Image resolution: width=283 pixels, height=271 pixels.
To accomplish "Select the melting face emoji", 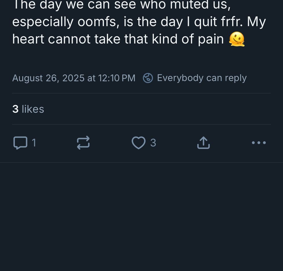I will tap(238, 39).
